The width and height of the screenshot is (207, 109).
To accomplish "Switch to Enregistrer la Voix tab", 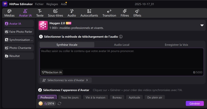I will [x=176, y=45].
